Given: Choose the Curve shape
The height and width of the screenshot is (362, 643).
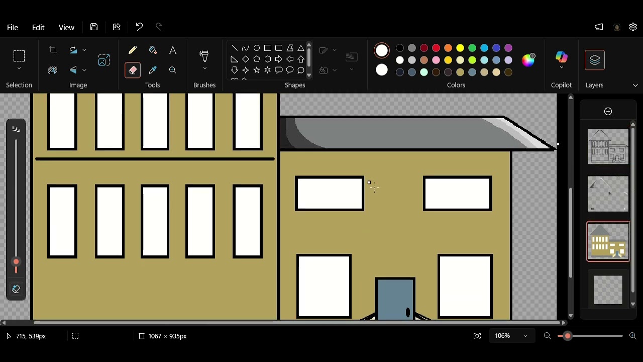Looking at the screenshot, I should [x=246, y=48].
